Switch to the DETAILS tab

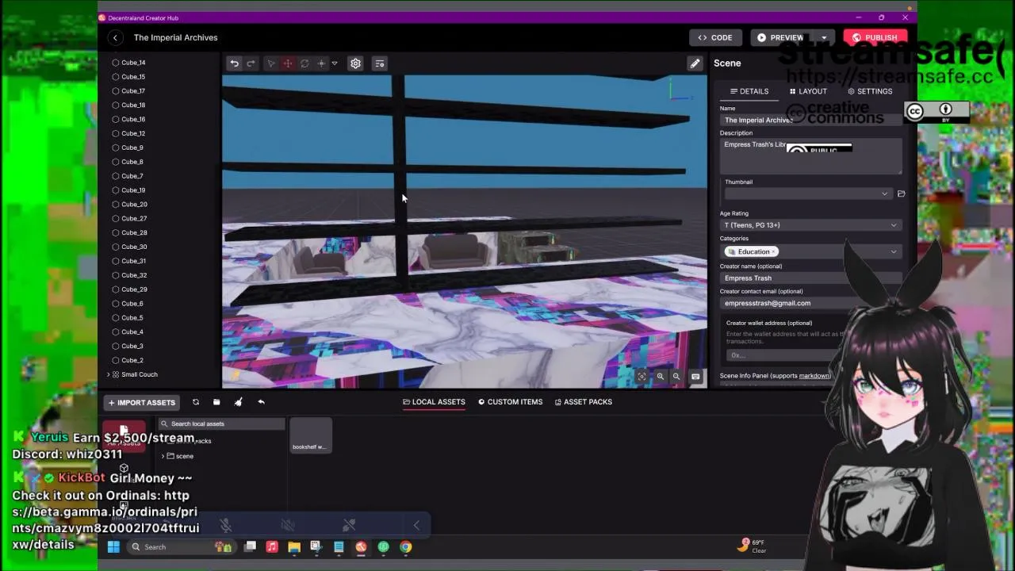click(749, 91)
